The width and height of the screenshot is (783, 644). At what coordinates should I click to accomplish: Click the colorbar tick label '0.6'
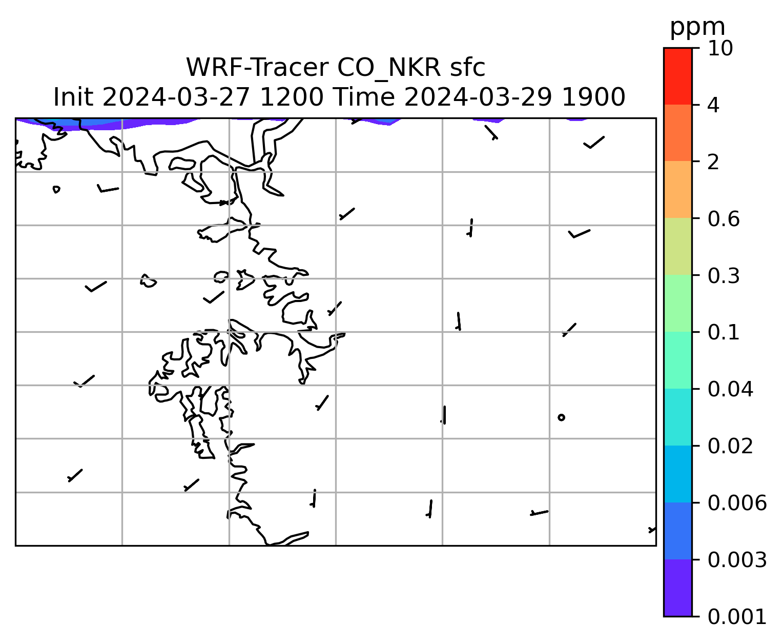tap(724, 219)
